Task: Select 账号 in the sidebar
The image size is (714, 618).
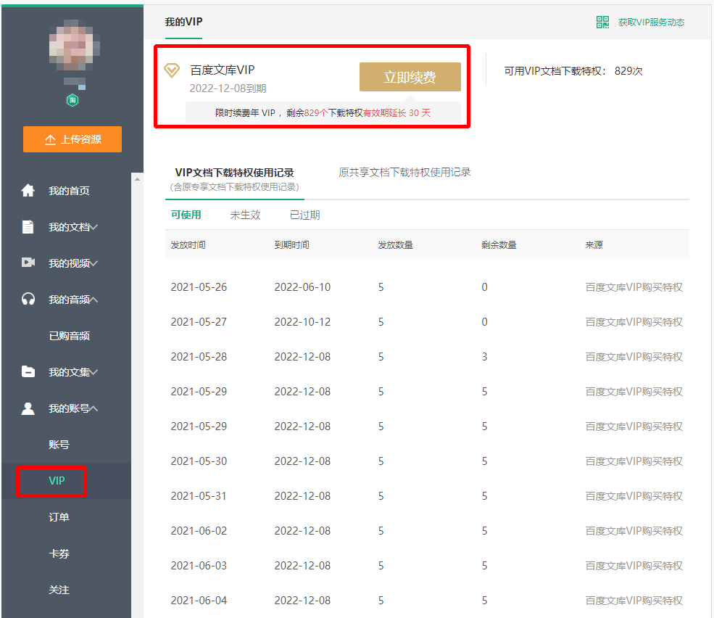Action: (x=59, y=445)
